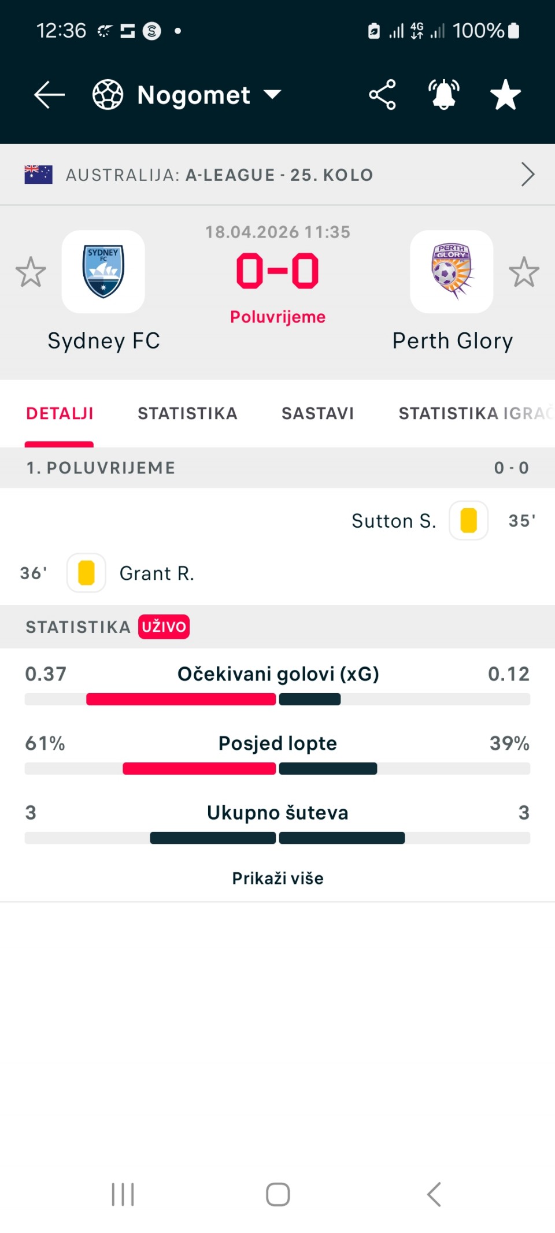Tap the share icon
Viewport: 555px width, 1233px height.
pyautogui.click(x=382, y=95)
